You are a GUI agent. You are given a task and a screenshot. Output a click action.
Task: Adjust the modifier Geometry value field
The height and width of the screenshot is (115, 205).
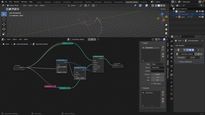pos(193,57)
